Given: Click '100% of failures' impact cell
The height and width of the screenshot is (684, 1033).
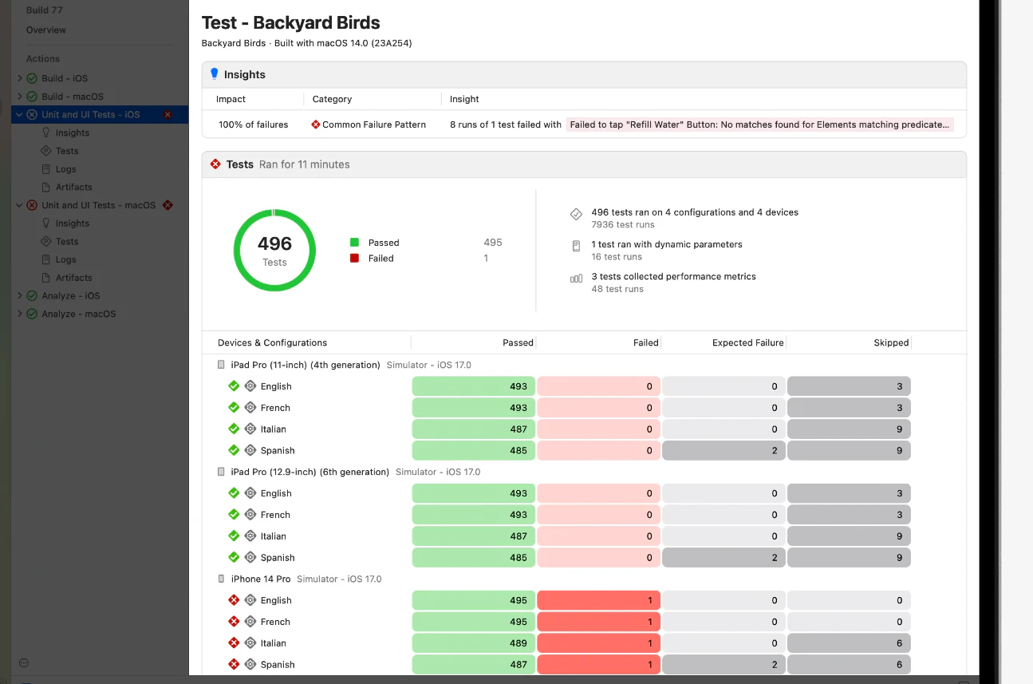Looking at the screenshot, I should click(x=254, y=125).
